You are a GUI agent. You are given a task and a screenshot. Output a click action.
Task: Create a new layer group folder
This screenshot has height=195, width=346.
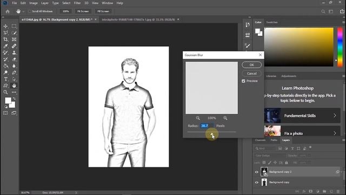[324, 191]
